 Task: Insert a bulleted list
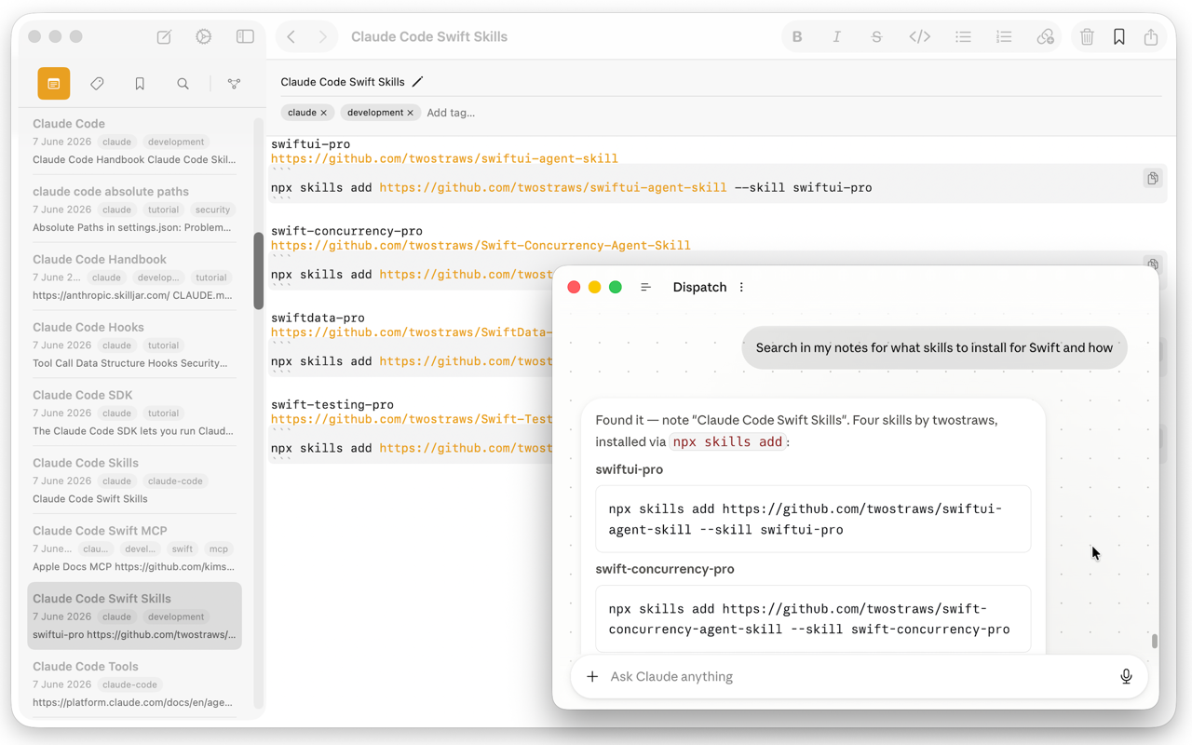click(963, 37)
